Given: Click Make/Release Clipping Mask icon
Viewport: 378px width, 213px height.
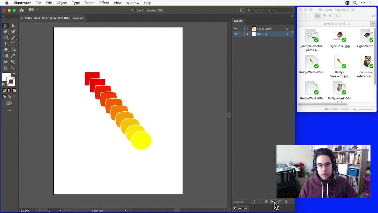Looking at the screenshot, I should (x=266, y=202).
